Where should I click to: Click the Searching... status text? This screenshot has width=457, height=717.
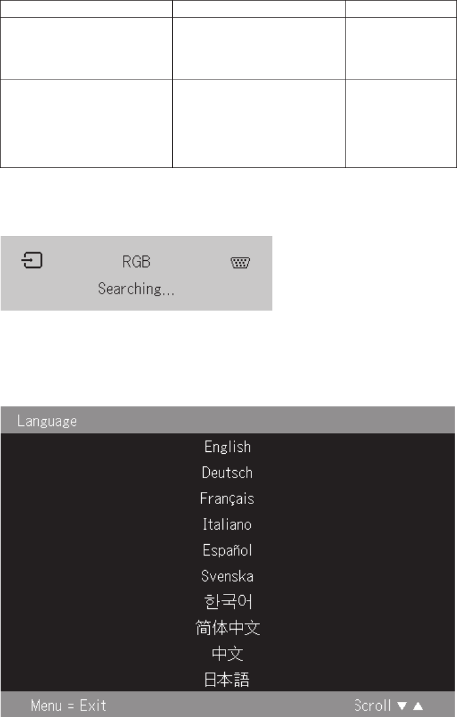pos(136,289)
